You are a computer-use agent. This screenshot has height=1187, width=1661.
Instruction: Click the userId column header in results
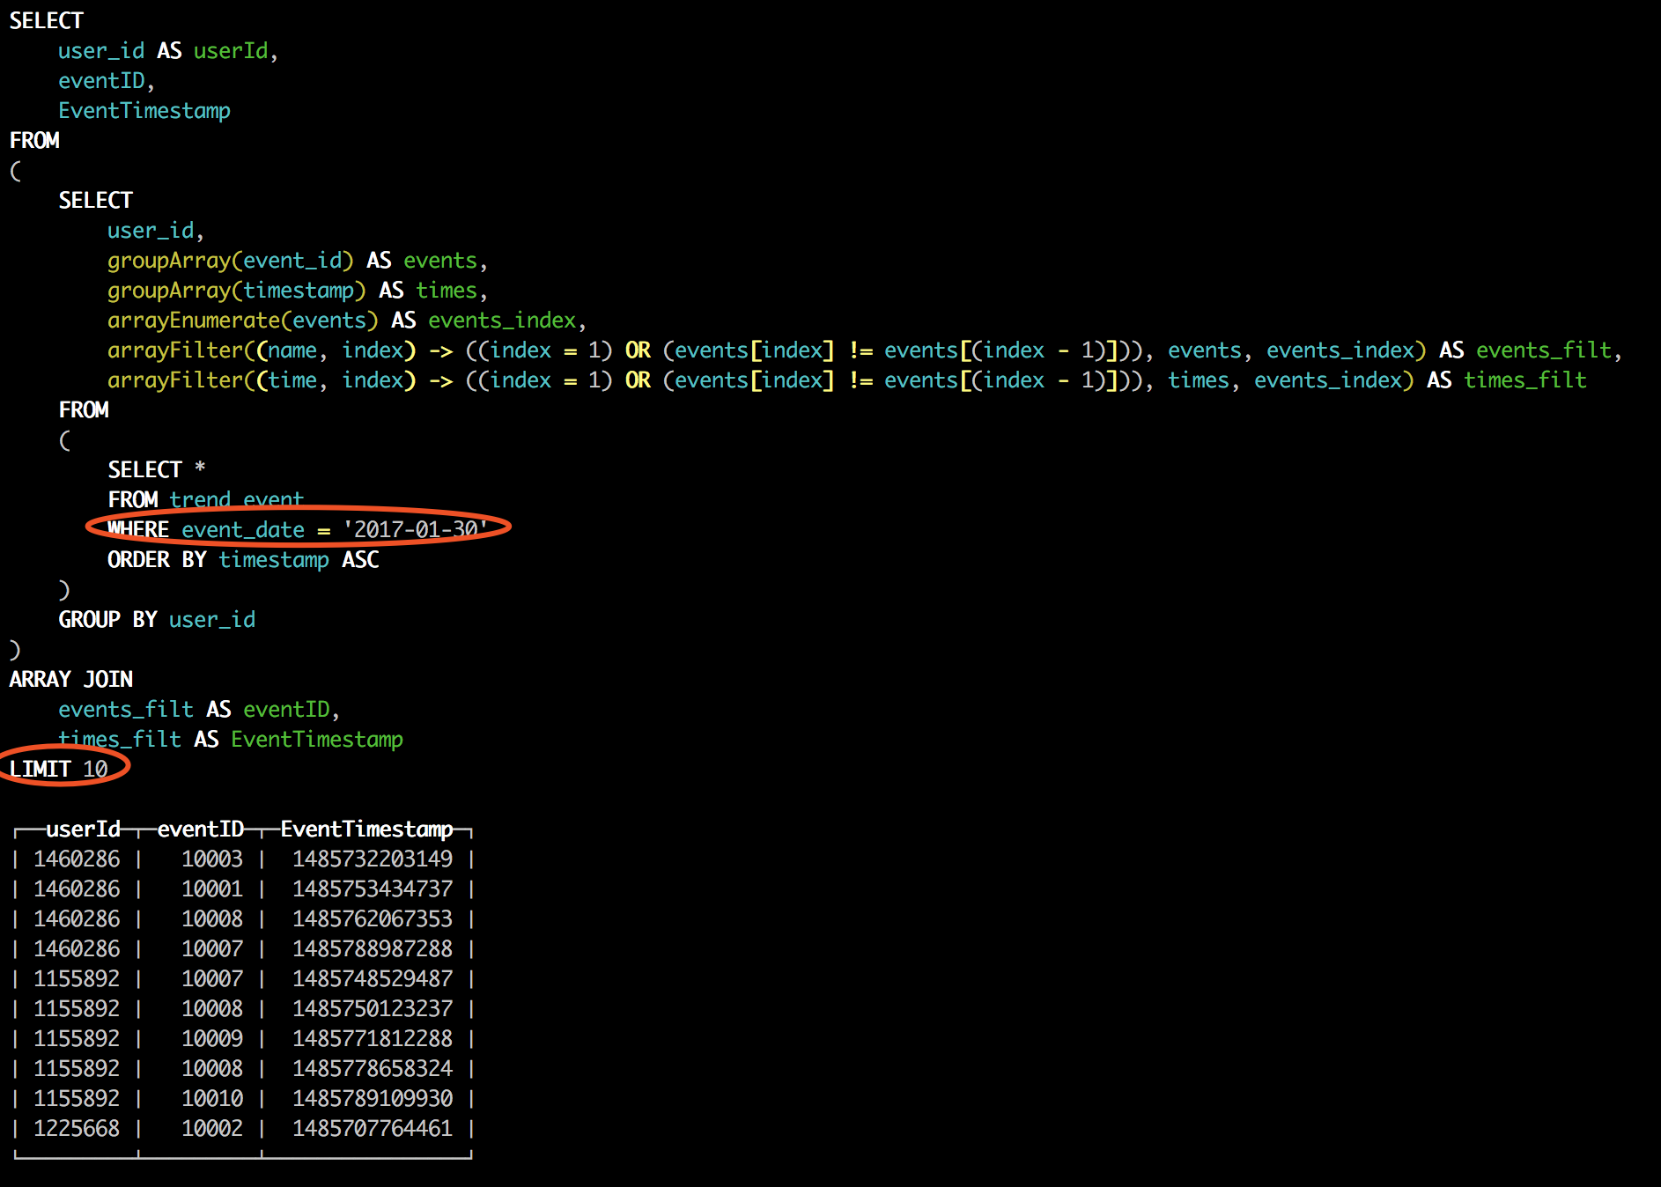83,829
